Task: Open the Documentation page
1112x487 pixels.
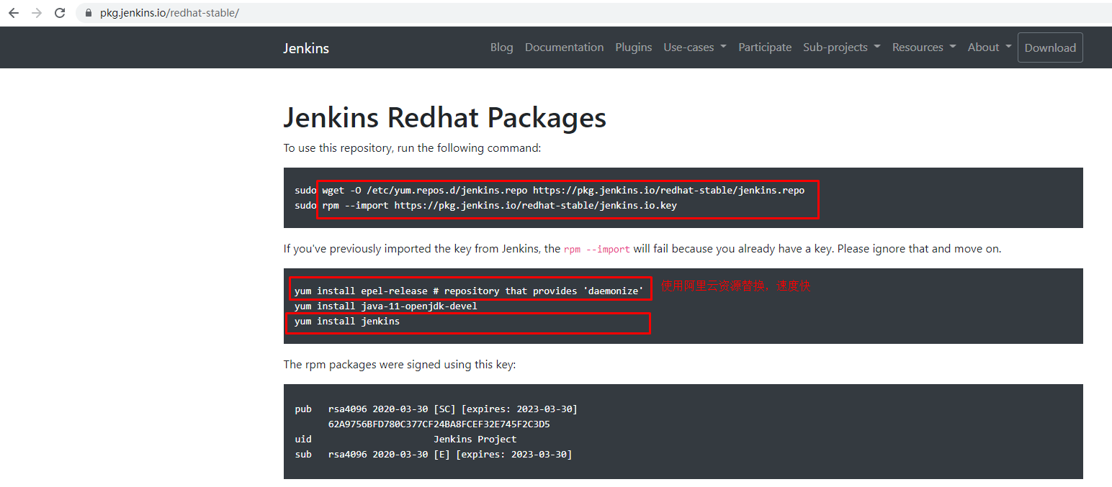Action: click(x=564, y=47)
